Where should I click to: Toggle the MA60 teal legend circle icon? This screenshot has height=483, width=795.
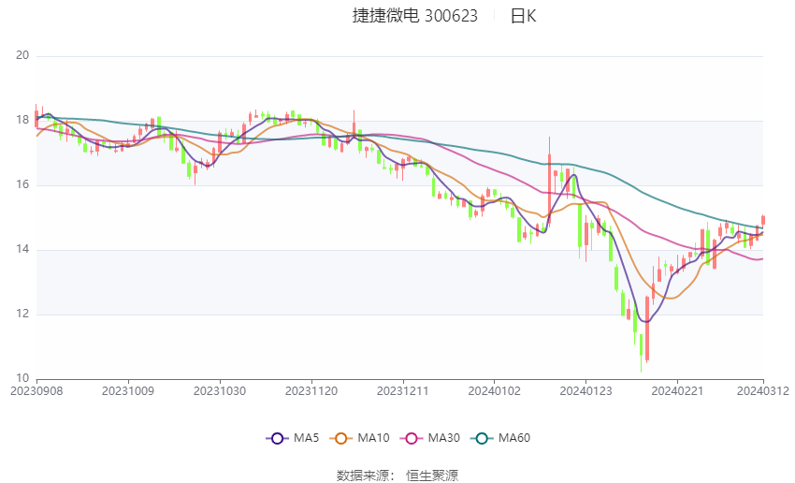point(482,438)
